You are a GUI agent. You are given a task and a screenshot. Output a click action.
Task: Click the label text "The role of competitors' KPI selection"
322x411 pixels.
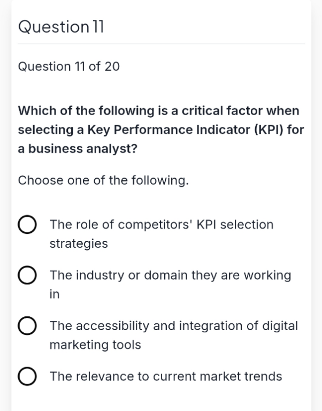162,225
